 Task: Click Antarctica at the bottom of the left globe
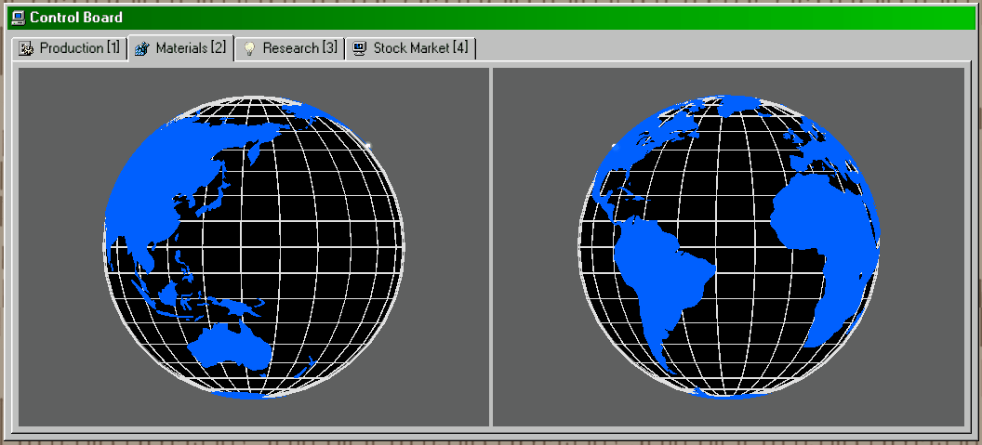coord(244,393)
